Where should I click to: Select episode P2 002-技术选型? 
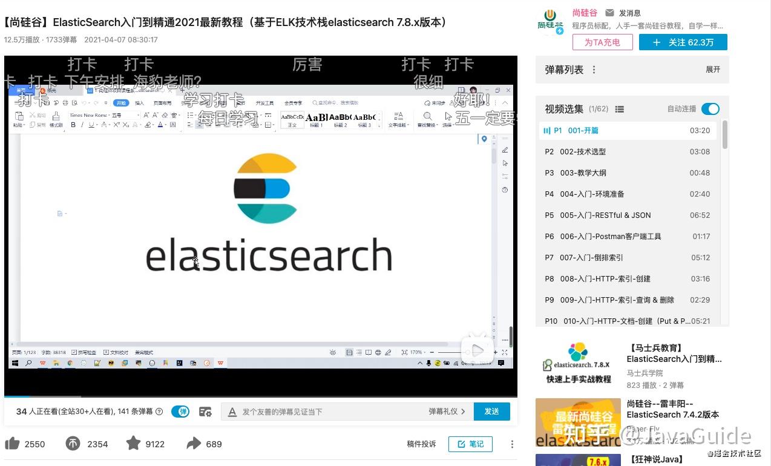coord(628,152)
